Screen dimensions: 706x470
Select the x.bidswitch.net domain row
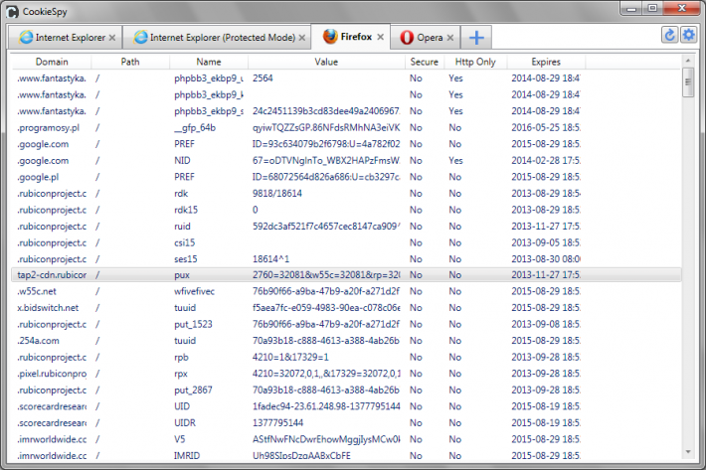[346, 308]
